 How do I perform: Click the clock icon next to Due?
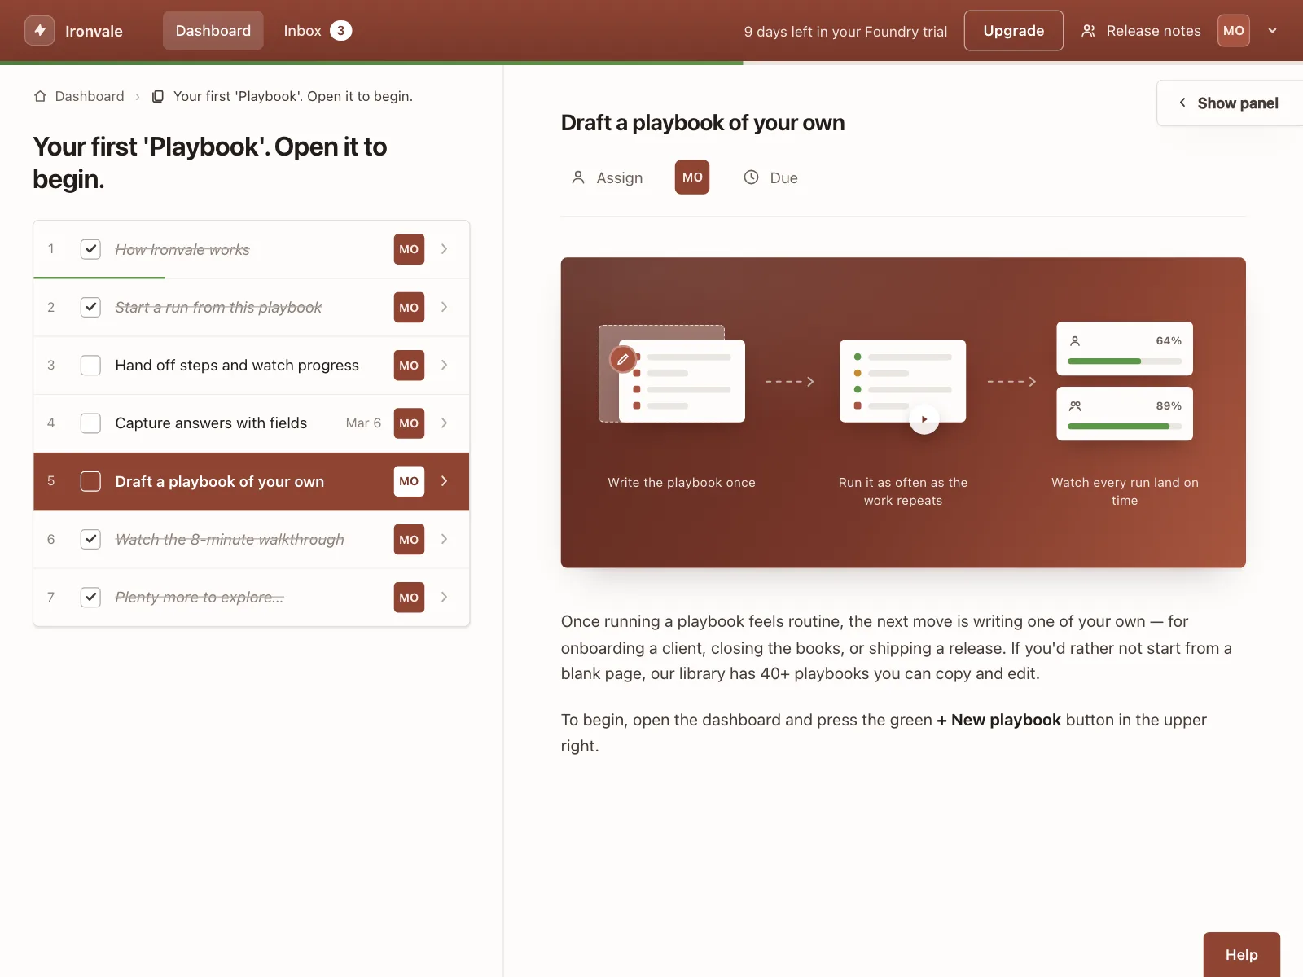tap(751, 177)
